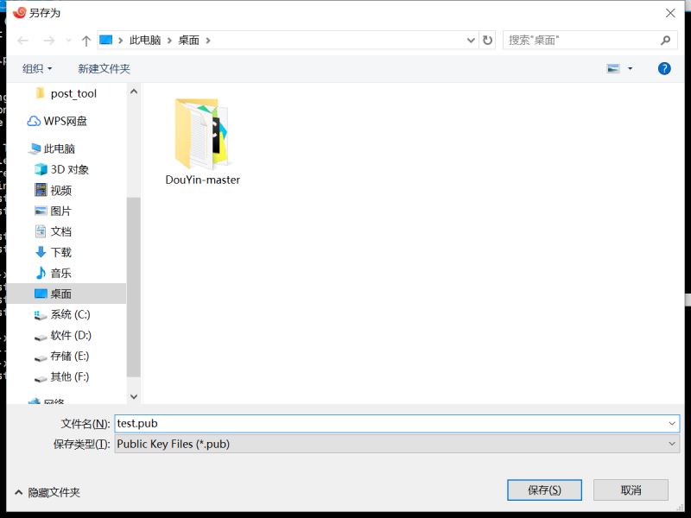Image resolution: width=691 pixels, height=518 pixels.
Task: Expand the 文件名 filename history dropdown
Action: click(x=672, y=423)
